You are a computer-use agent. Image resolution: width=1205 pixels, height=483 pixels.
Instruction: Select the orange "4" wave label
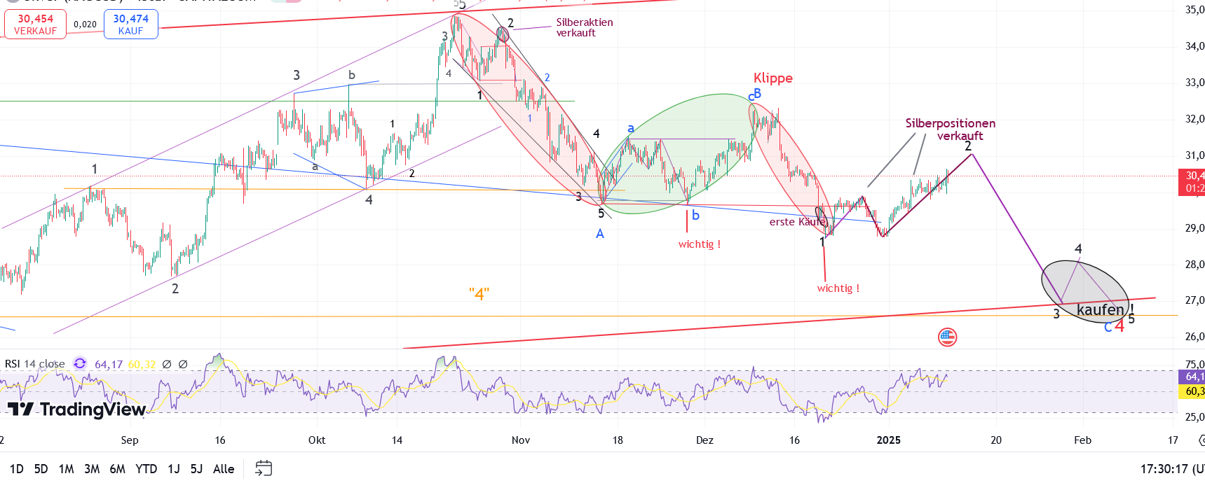(x=479, y=294)
